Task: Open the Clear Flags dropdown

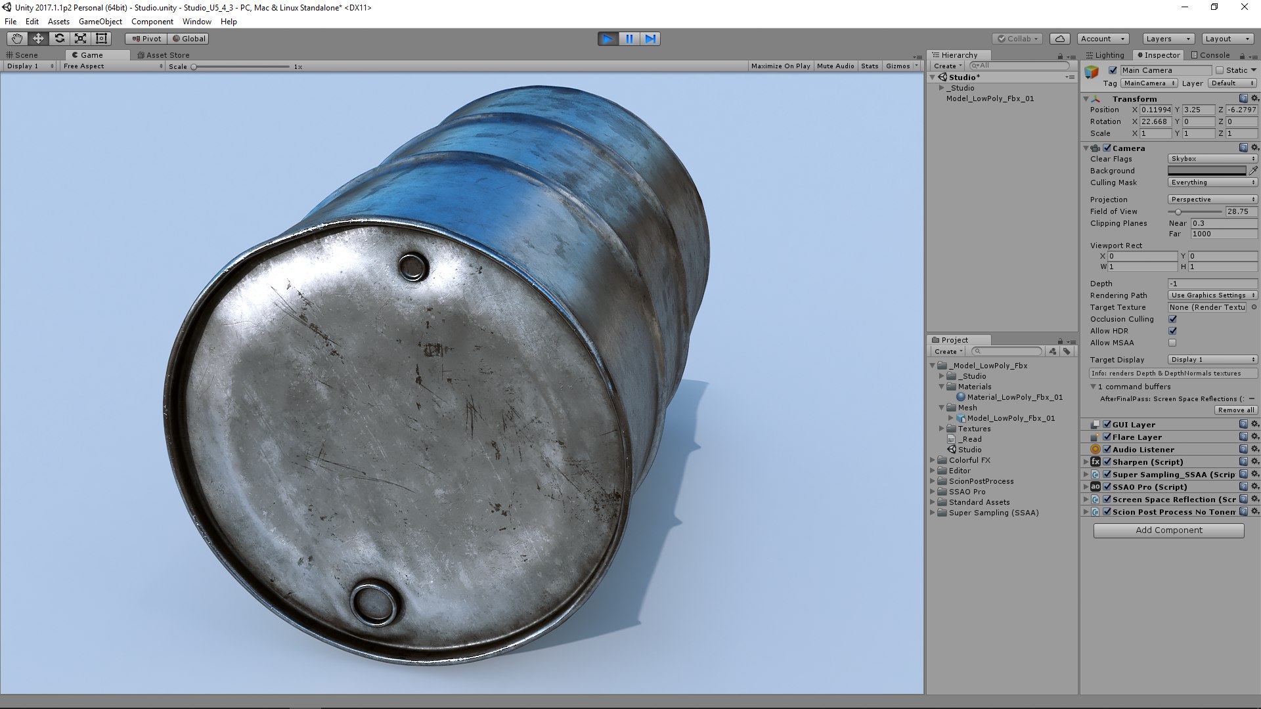Action: 1212,159
